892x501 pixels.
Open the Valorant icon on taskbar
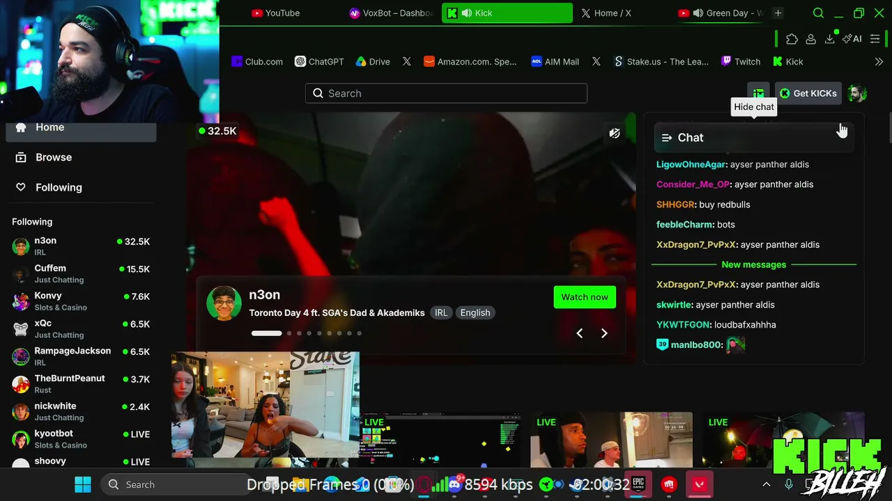coord(700,484)
